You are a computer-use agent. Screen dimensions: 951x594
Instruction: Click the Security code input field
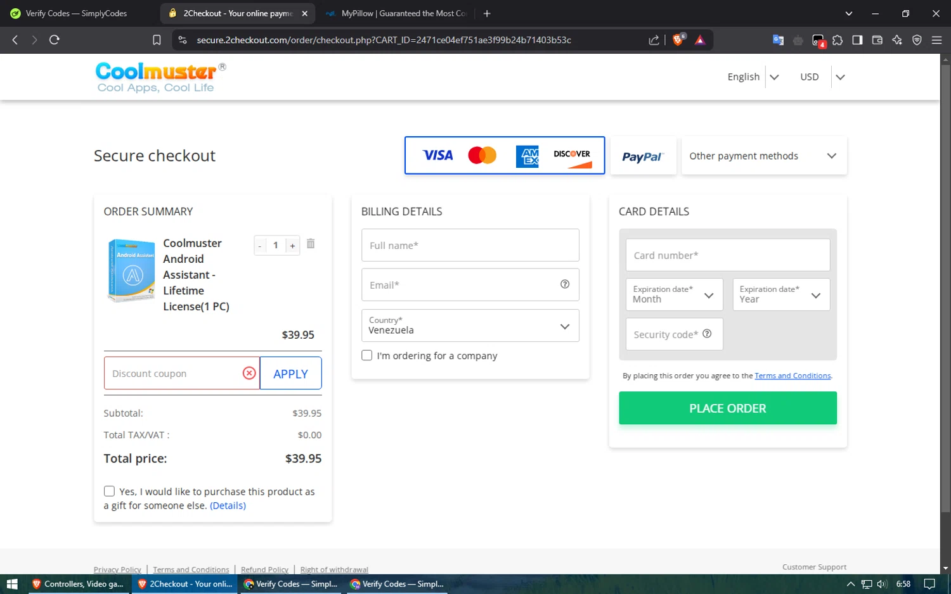(674, 334)
